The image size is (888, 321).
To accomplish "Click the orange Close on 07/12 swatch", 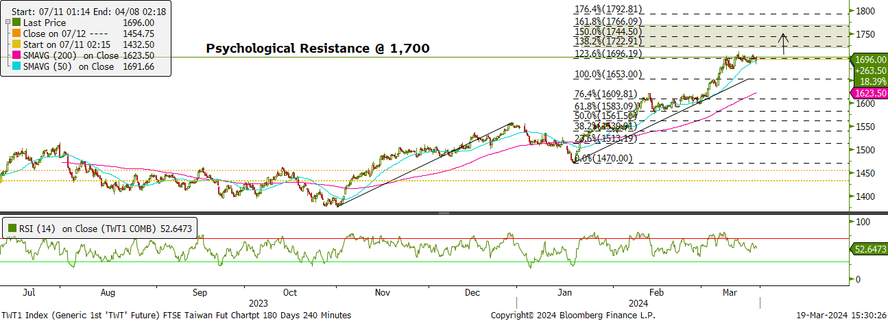I will pyautogui.click(x=17, y=33).
